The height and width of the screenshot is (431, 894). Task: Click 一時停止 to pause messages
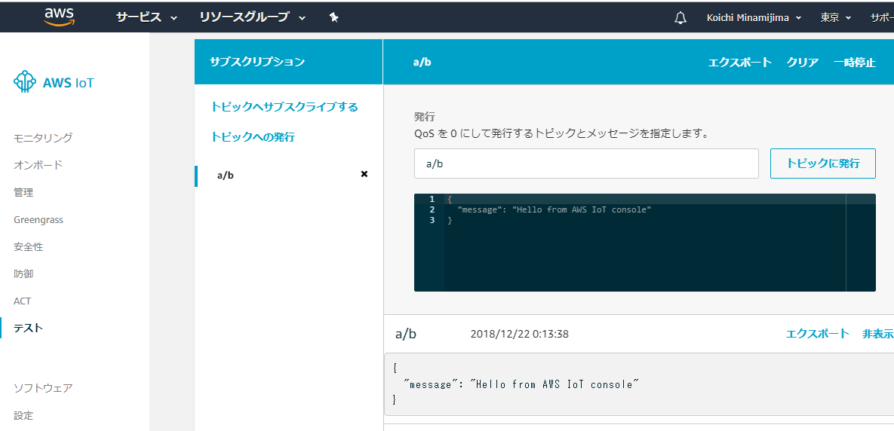coord(854,63)
